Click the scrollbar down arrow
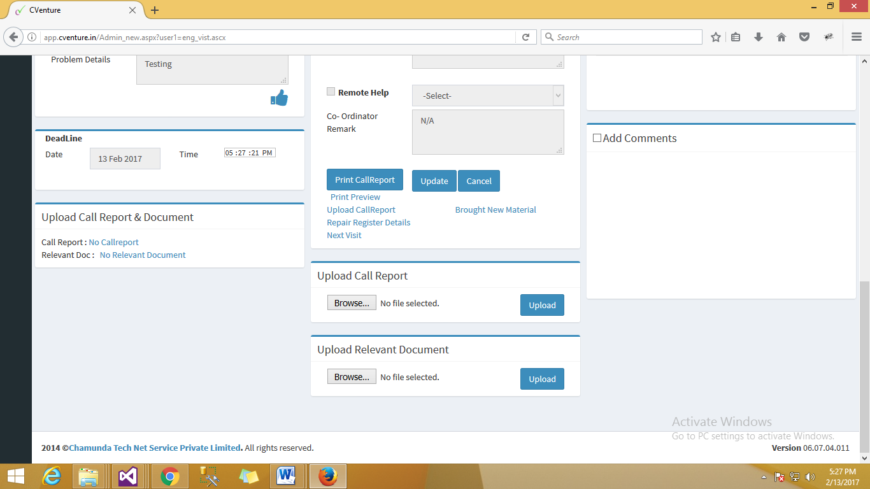The width and height of the screenshot is (870, 489). click(864, 457)
